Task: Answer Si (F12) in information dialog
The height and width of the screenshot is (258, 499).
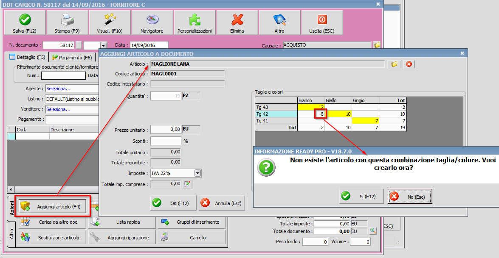Action: (361, 197)
